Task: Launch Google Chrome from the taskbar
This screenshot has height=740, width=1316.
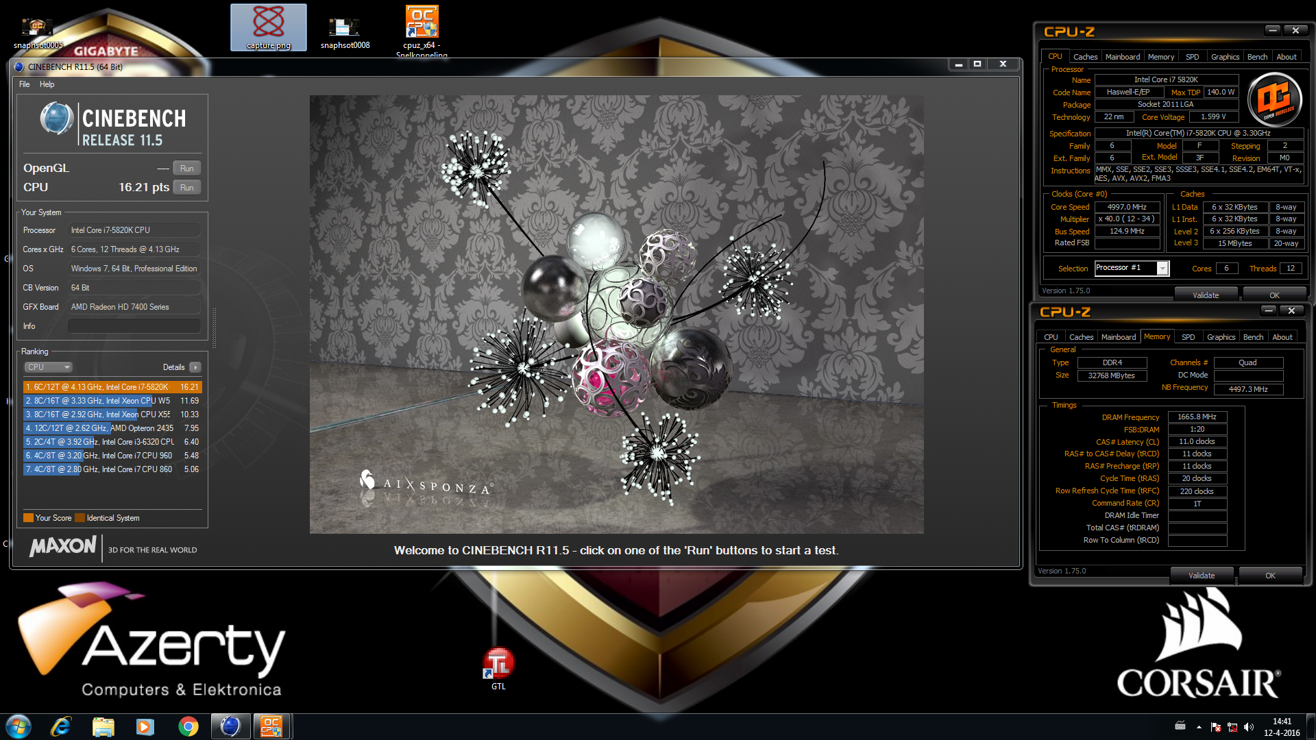Action: pos(188,726)
